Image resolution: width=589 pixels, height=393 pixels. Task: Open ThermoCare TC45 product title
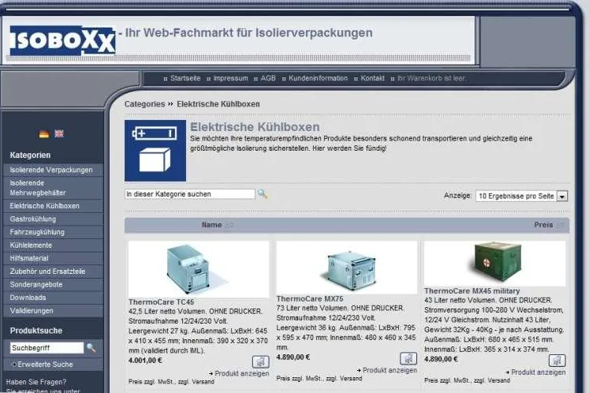[161, 302]
